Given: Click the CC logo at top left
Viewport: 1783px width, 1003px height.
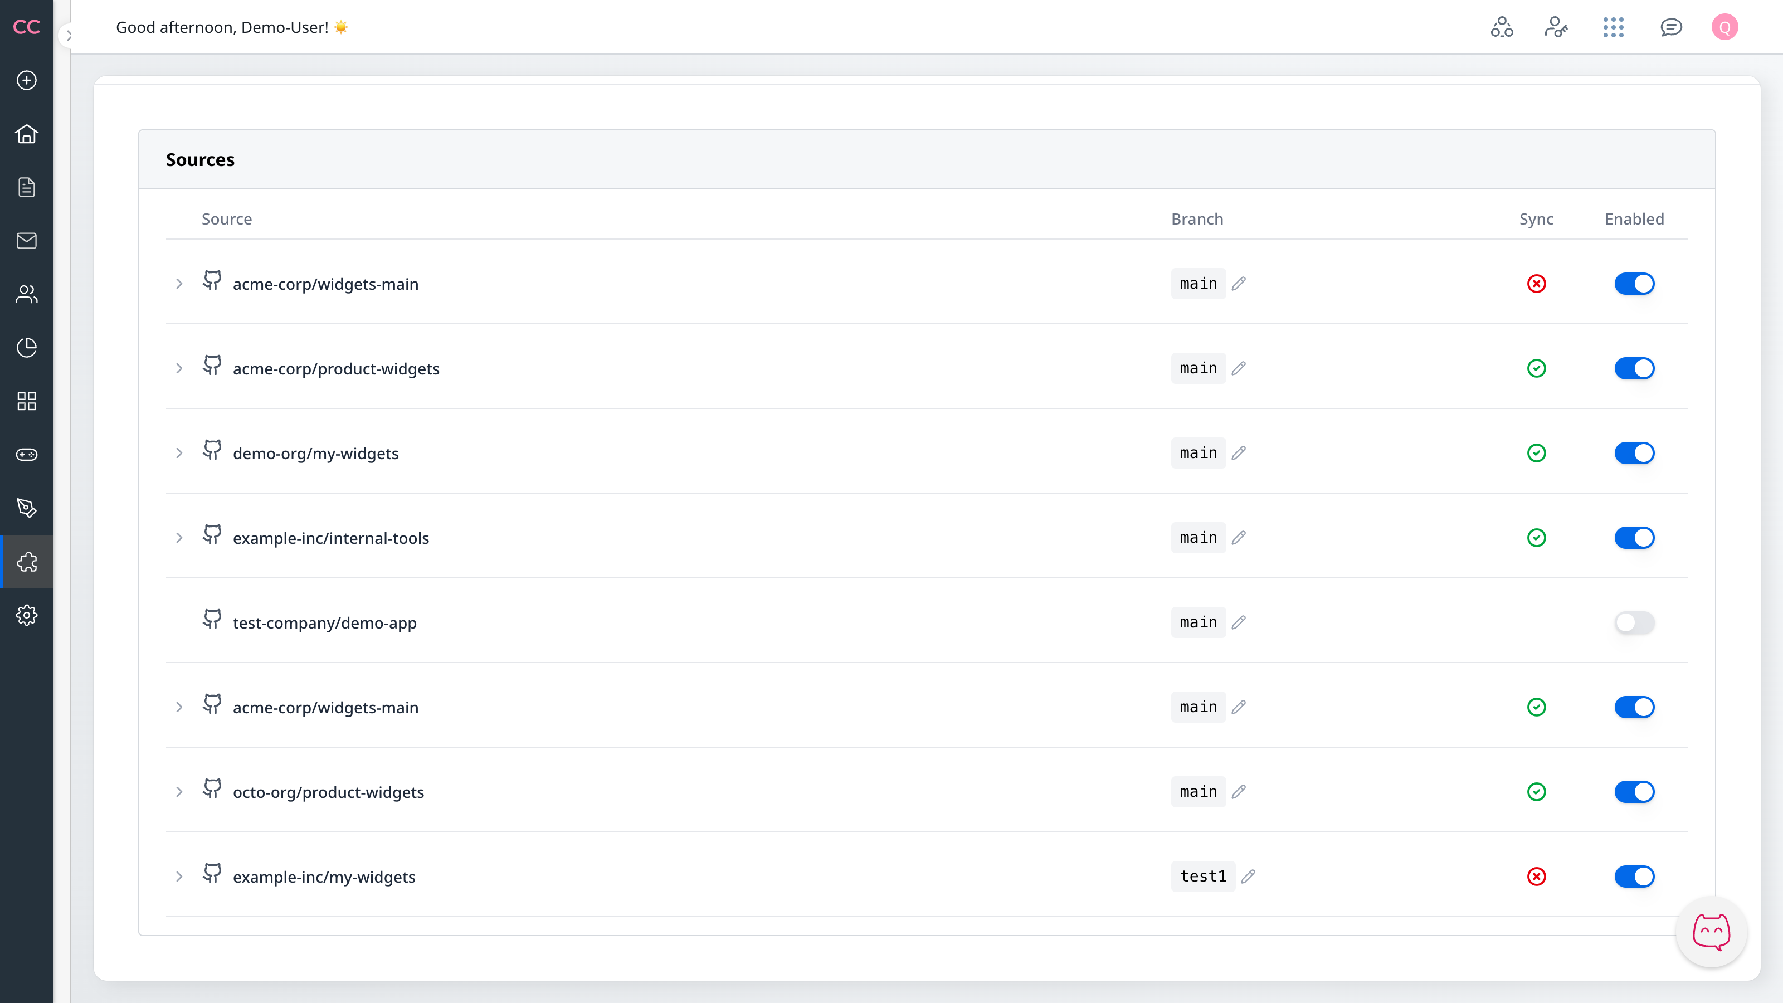Looking at the screenshot, I should (27, 27).
